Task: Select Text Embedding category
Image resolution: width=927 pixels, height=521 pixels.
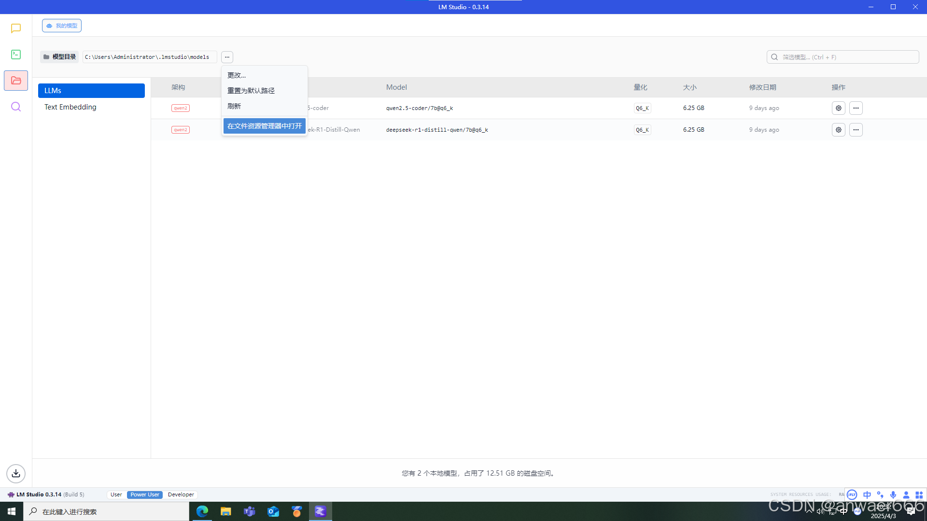Action: point(70,107)
